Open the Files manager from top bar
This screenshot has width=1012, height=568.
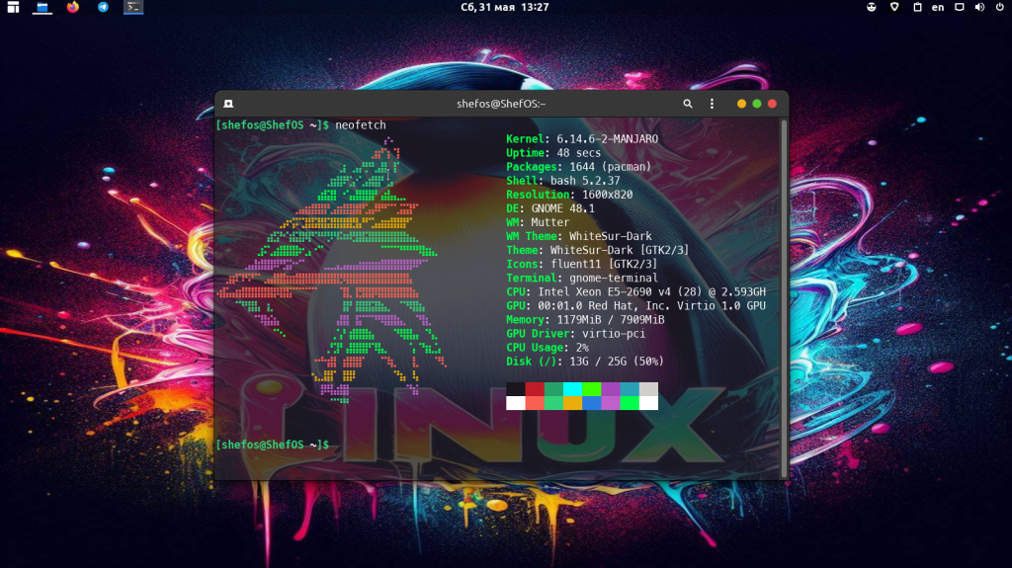click(42, 7)
